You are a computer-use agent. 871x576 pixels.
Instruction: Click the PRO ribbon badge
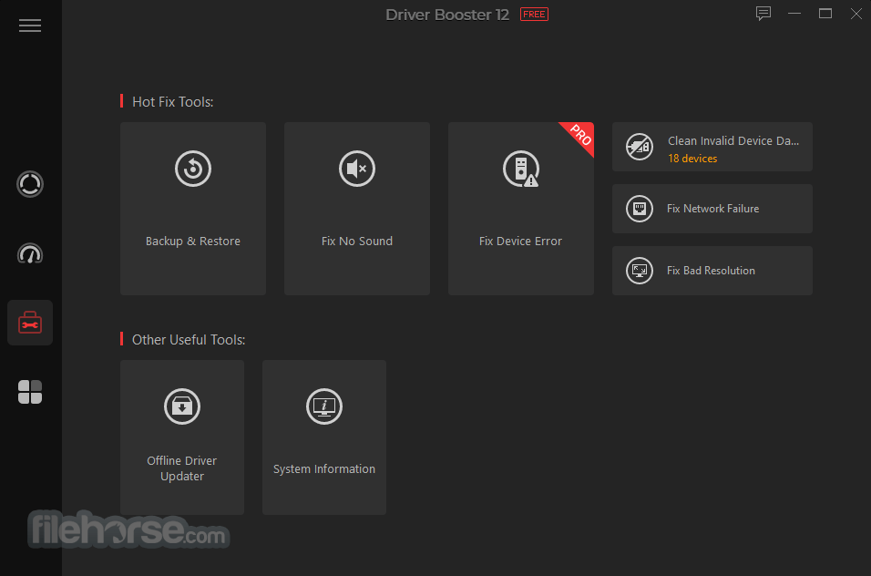[580, 136]
